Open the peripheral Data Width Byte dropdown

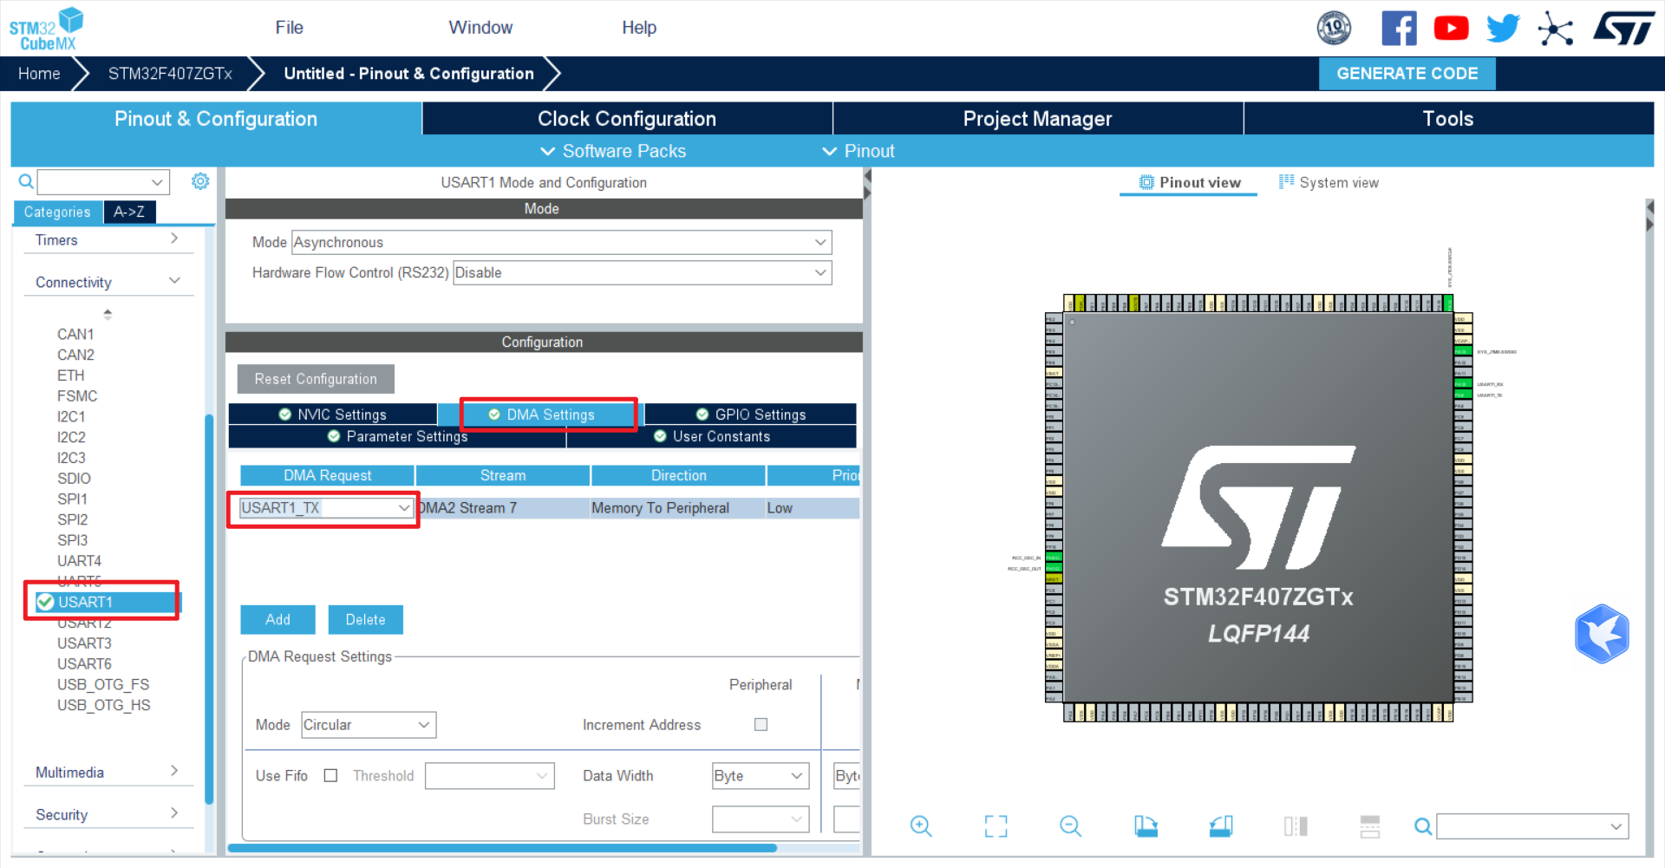point(761,776)
